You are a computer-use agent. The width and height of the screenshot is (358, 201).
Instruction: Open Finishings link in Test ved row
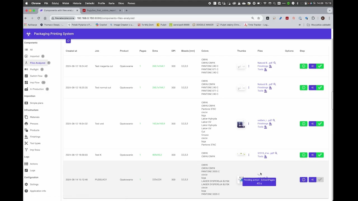(x=263, y=124)
